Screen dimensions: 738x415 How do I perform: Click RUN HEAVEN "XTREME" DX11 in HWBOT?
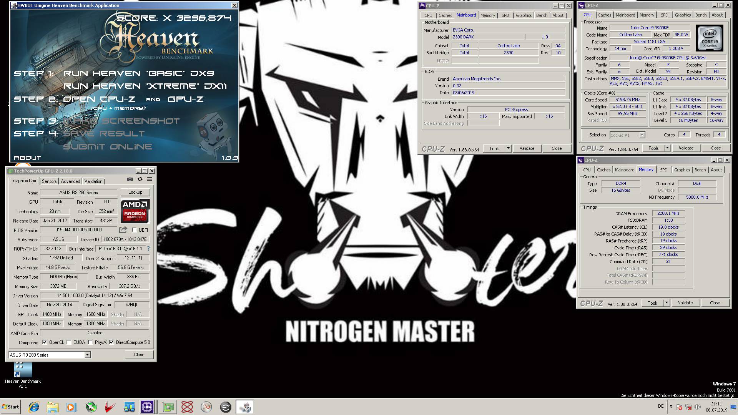145,86
